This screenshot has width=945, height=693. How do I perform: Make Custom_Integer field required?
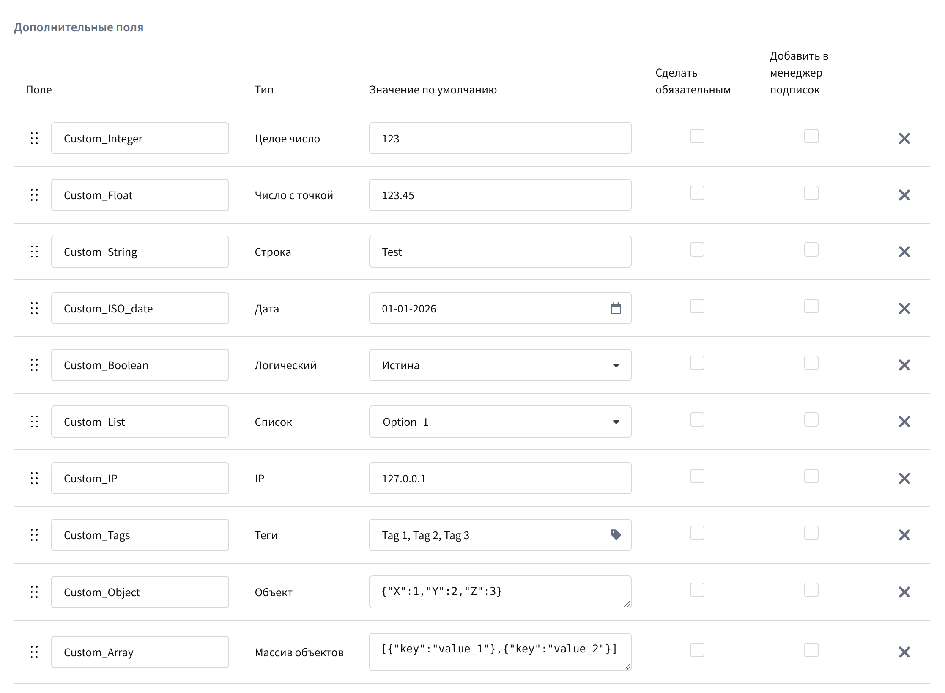click(x=697, y=136)
